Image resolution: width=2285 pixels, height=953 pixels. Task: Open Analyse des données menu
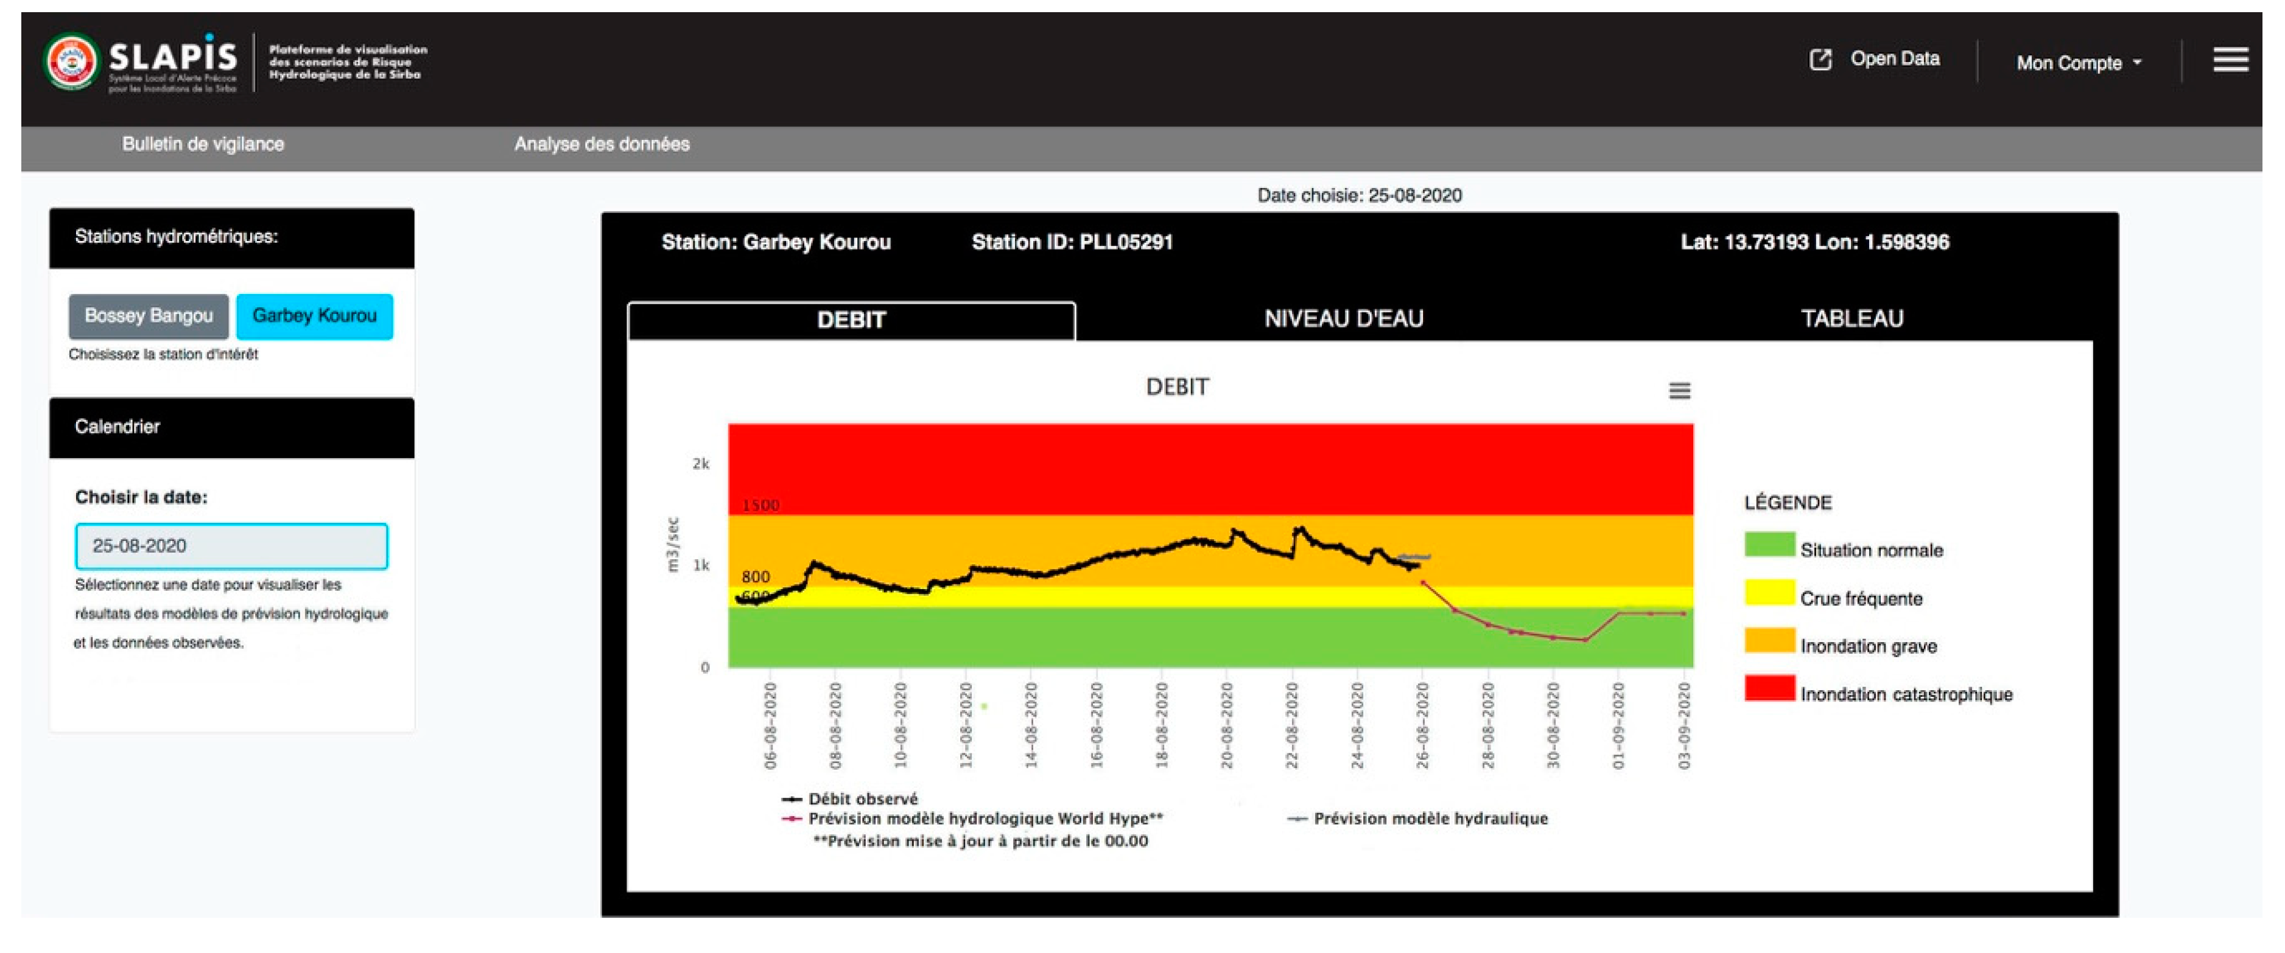602,144
